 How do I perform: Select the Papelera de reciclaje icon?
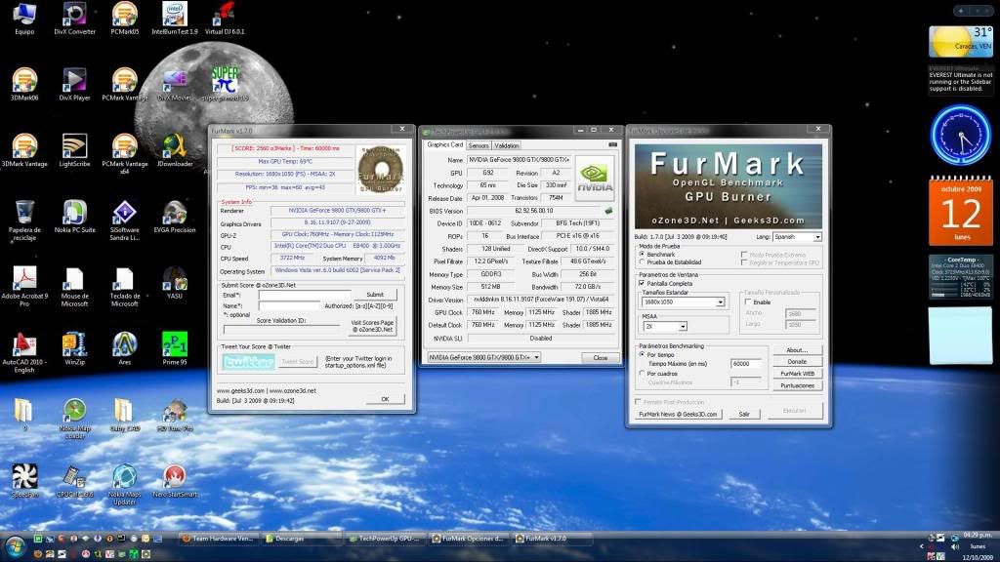24,221
